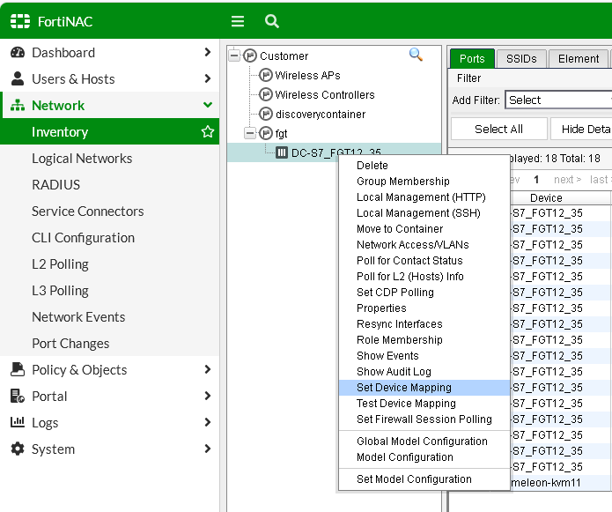The width and height of the screenshot is (612, 512).
Task: Click the FortiNAC logo icon
Action: (x=20, y=21)
